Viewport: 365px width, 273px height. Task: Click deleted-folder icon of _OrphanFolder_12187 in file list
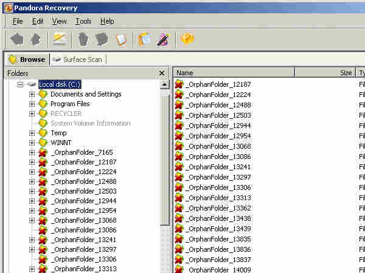point(179,84)
